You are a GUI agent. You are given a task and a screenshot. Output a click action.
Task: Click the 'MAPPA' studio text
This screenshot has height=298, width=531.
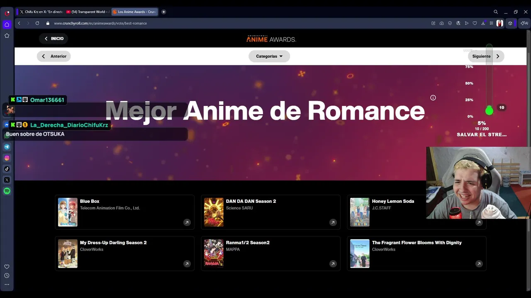[x=233, y=250]
